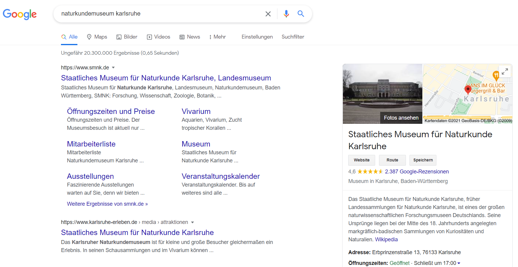Click the orange restaurant marker on the map
Viewport: 518px width, 267px height.
tap(496, 76)
